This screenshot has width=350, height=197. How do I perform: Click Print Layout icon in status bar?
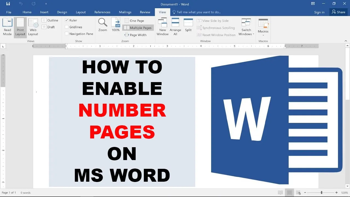pos(289,193)
